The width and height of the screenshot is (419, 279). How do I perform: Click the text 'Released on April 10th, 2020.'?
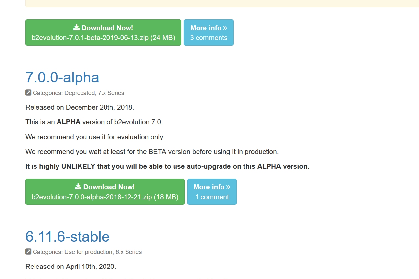coord(71,267)
